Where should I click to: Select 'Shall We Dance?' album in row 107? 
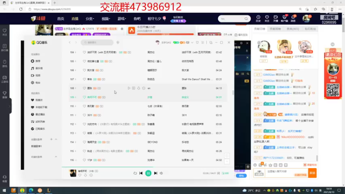[x=197, y=79]
